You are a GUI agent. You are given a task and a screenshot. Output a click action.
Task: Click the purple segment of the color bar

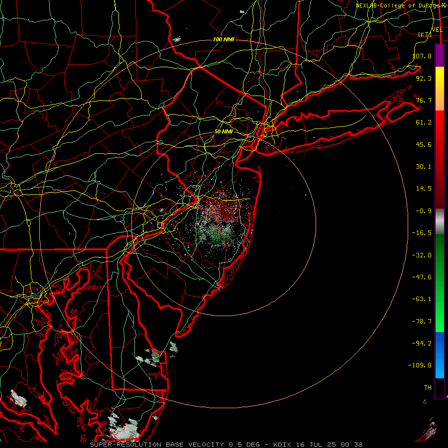click(440, 56)
